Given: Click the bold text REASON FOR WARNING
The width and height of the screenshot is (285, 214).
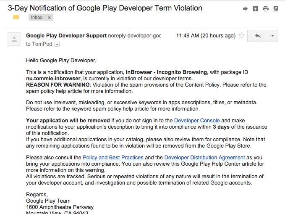Looking at the screenshot, I should 58,85.
